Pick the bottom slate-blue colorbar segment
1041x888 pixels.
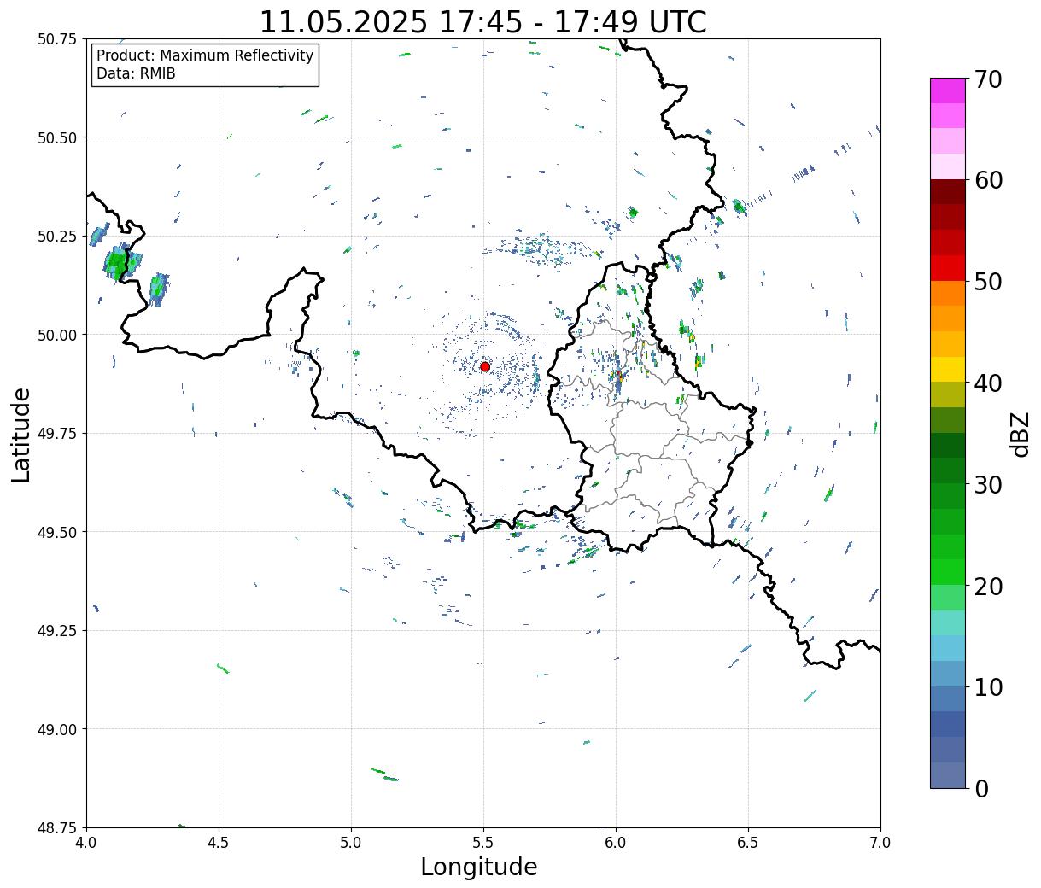948,774
